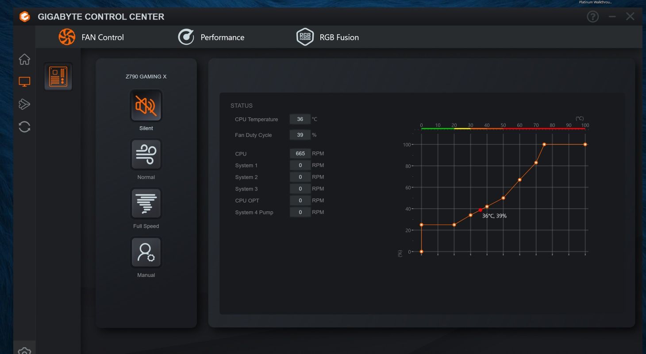Open the RGB Fusion tab
The height and width of the screenshot is (354, 646).
(x=327, y=37)
